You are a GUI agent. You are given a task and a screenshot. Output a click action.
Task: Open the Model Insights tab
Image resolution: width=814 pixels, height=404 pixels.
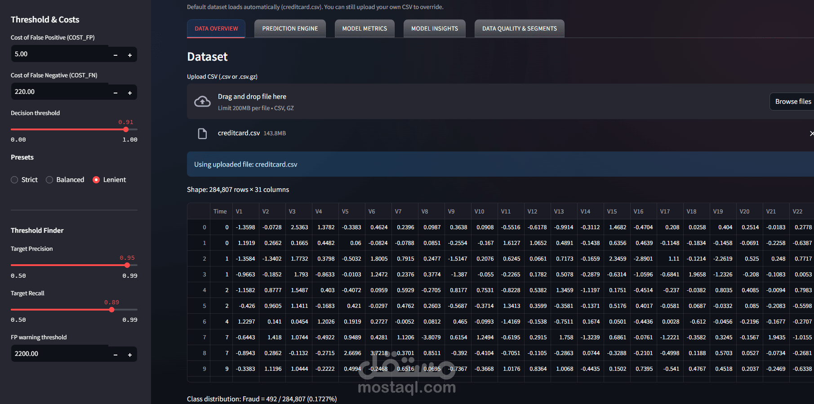click(435, 28)
